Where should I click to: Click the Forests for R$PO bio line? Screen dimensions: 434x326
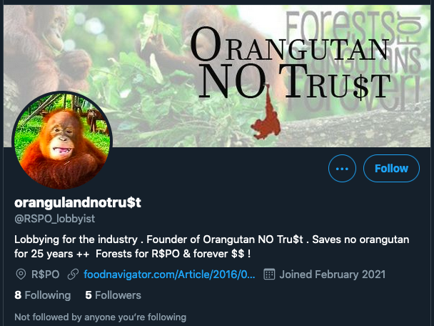pyautogui.click(x=173, y=254)
